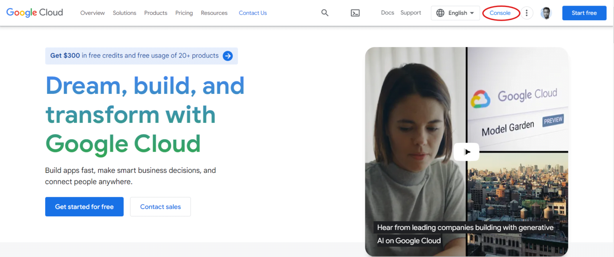Click your profile avatar
The width and height of the screenshot is (614, 257).
(x=546, y=12)
